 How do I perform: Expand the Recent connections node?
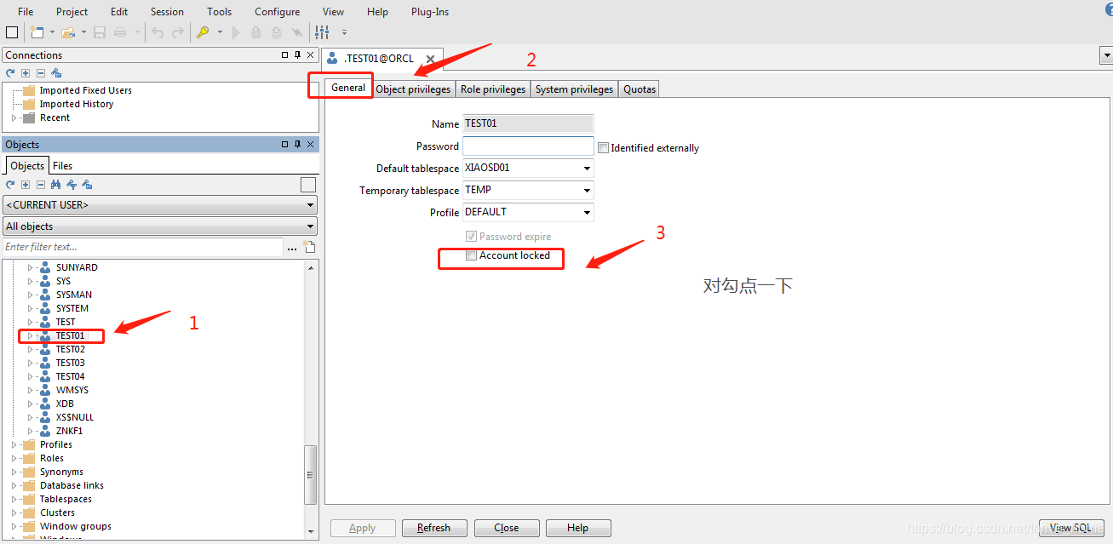coord(14,117)
